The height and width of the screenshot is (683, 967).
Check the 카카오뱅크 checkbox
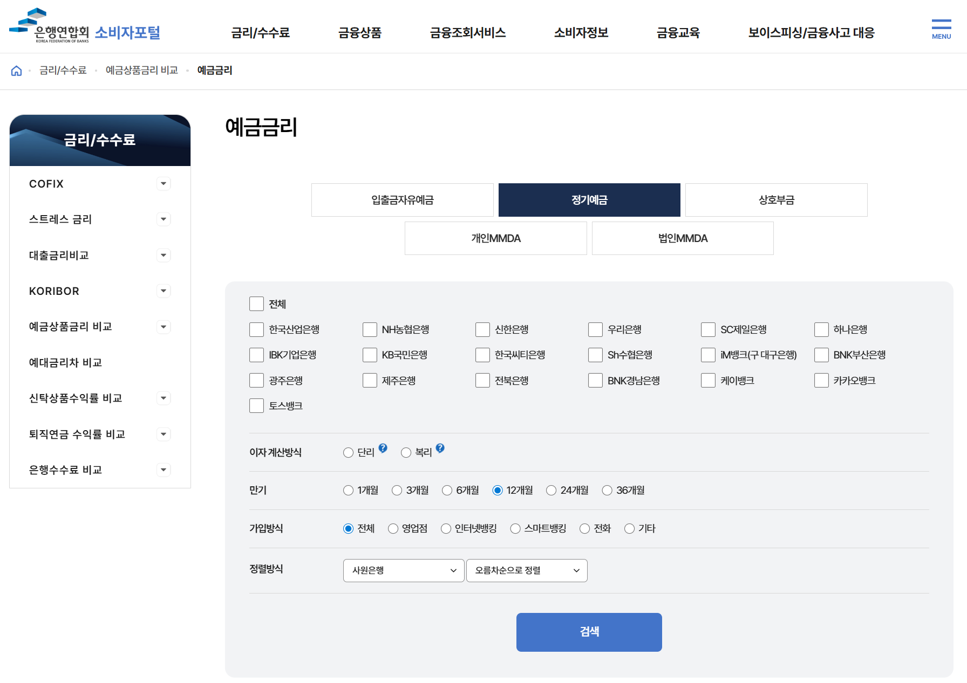point(821,381)
